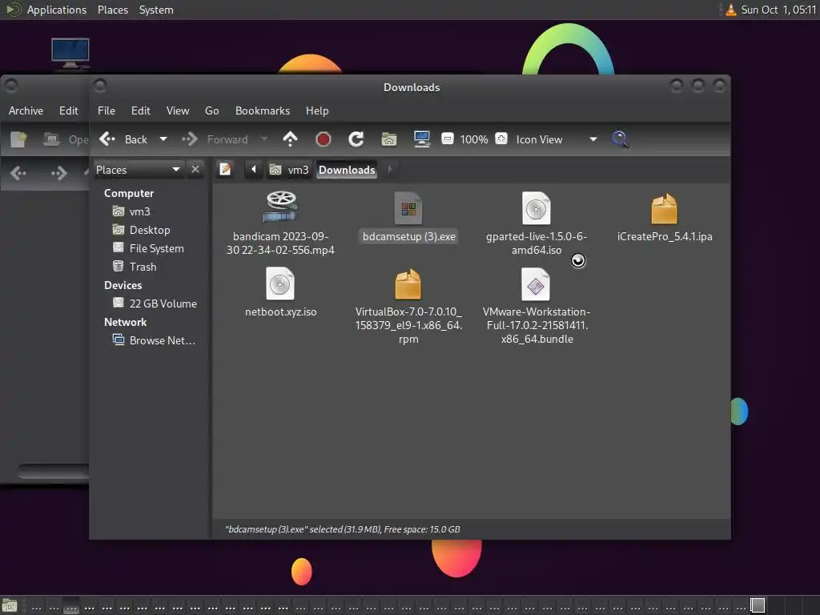Select the netboot.xyz.iso disc icon

coord(280,283)
